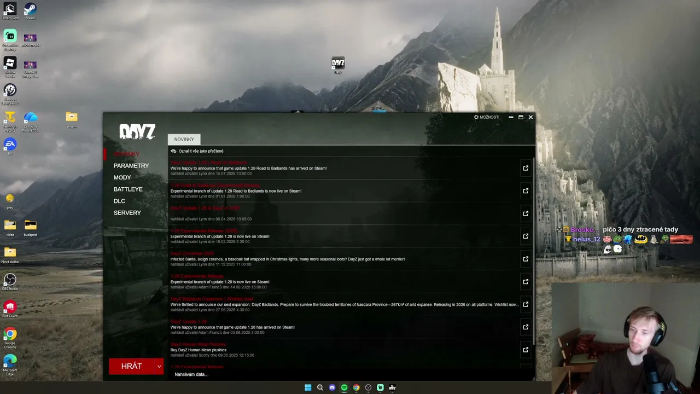Open MODY in the launcher sidebar
Image resolution: width=700 pixels, height=394 pixels.
122,177
